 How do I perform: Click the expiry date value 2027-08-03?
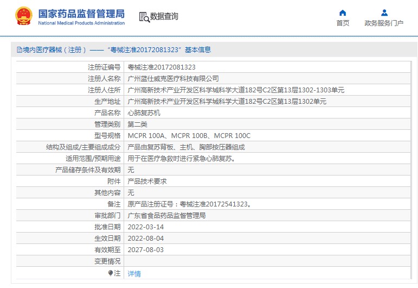pyautogui.click(x=145, y=250)
